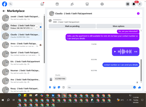This screenshot has height=107, width=146.
Task: Open the Windows Start menu
Action: tap(3, 100)
